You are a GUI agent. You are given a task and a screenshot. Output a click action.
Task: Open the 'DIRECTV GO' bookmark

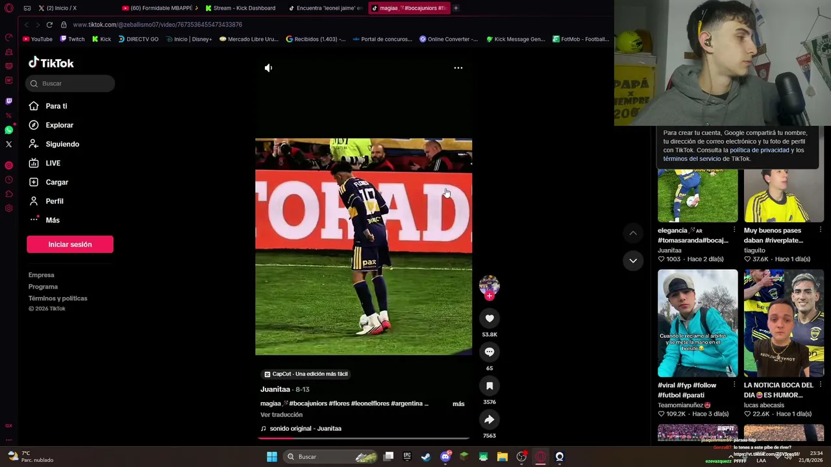pyautogui.click(x=138, y=39)
